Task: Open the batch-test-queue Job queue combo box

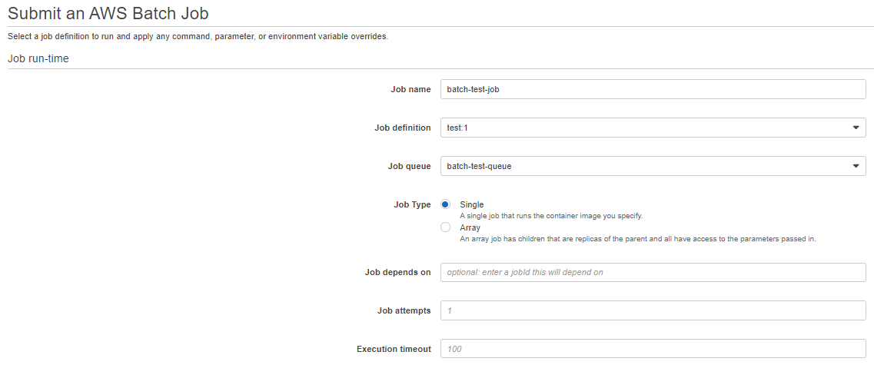Action: [x=653, y=166]
